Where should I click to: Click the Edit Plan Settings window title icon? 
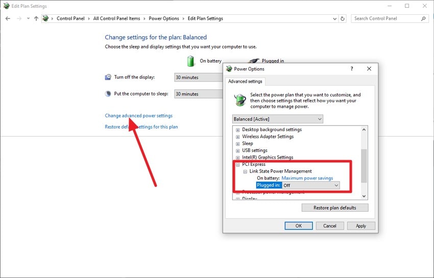pos(6,6)
